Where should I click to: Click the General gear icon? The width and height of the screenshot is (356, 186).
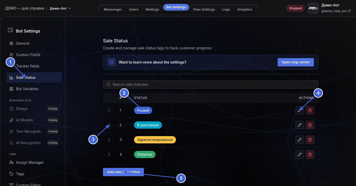(11, 43)
